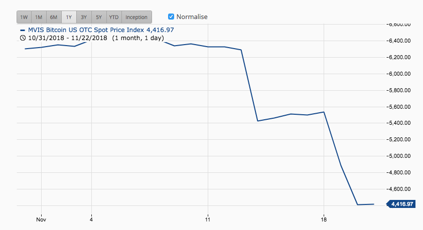Select the 1M time range
Viewport: 423px width, 230px height.
tap(39, 17)
